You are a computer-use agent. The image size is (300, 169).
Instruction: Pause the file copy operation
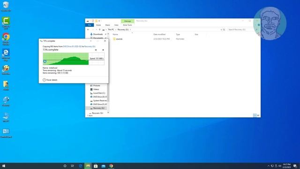coord(96,50)
